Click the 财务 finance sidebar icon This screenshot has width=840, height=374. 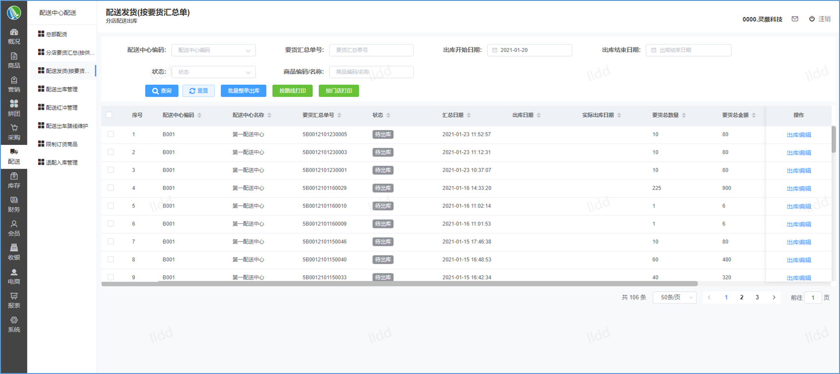pos(14,204)
